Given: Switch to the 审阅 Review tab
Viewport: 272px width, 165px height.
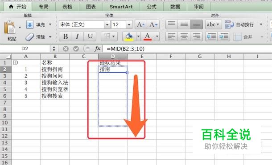Looking at the screenshot, I should click(x=199, y=7).
